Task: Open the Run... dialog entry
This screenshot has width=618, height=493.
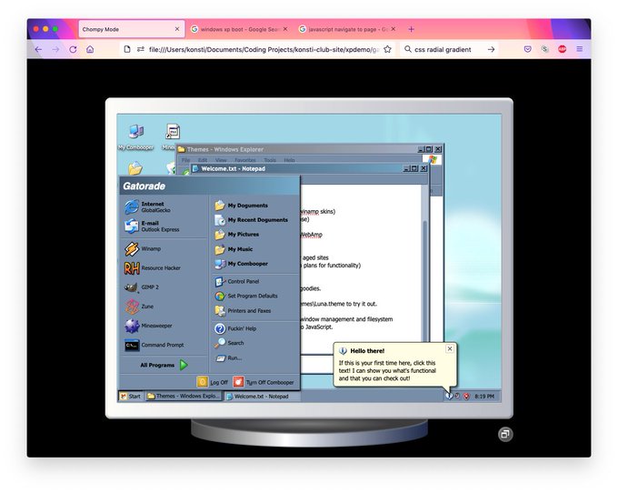Action: (x=229, y=358)
